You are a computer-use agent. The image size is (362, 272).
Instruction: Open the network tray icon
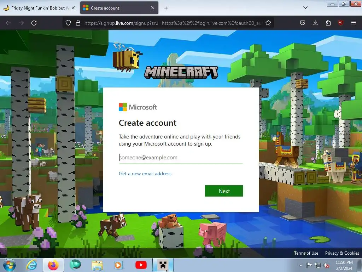[x=318, y=265]
